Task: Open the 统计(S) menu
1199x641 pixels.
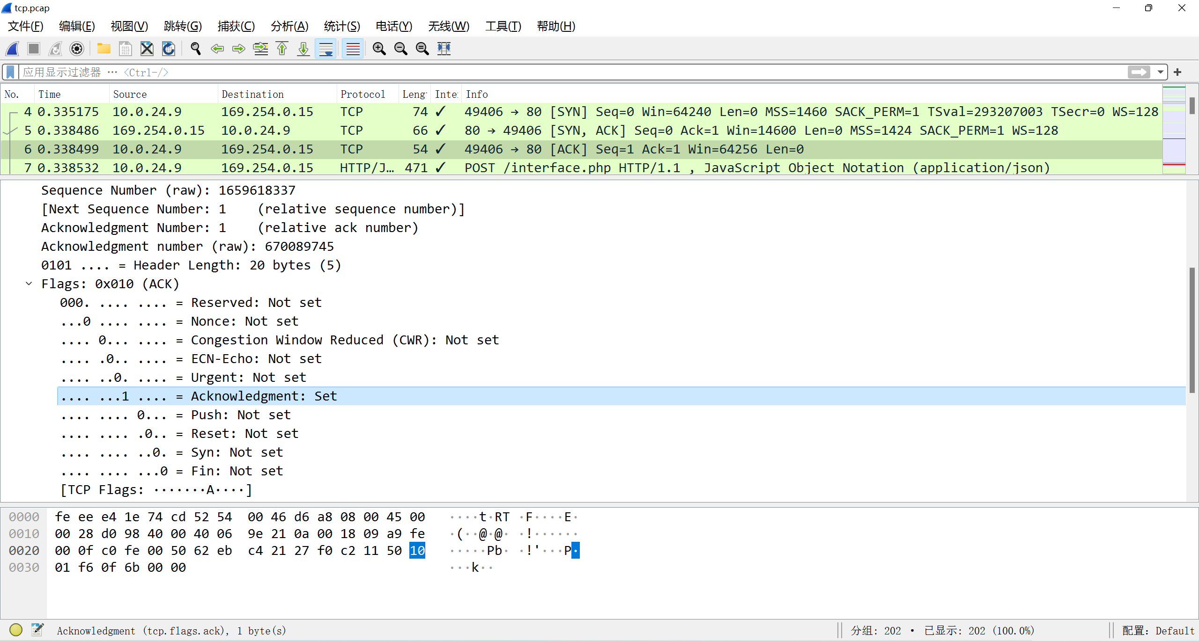Action: point(342,26)
